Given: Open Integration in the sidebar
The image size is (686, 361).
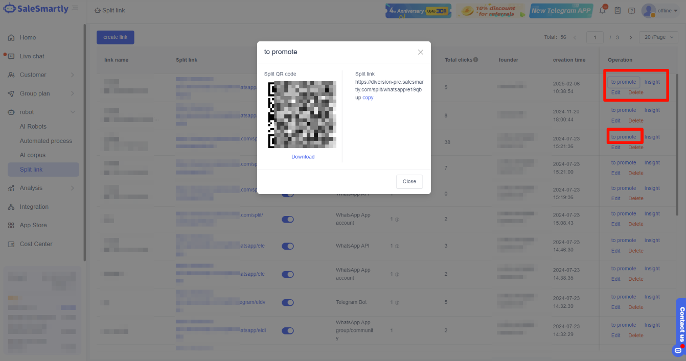Looking at the screenshot, I should click(x=34, y=207).
